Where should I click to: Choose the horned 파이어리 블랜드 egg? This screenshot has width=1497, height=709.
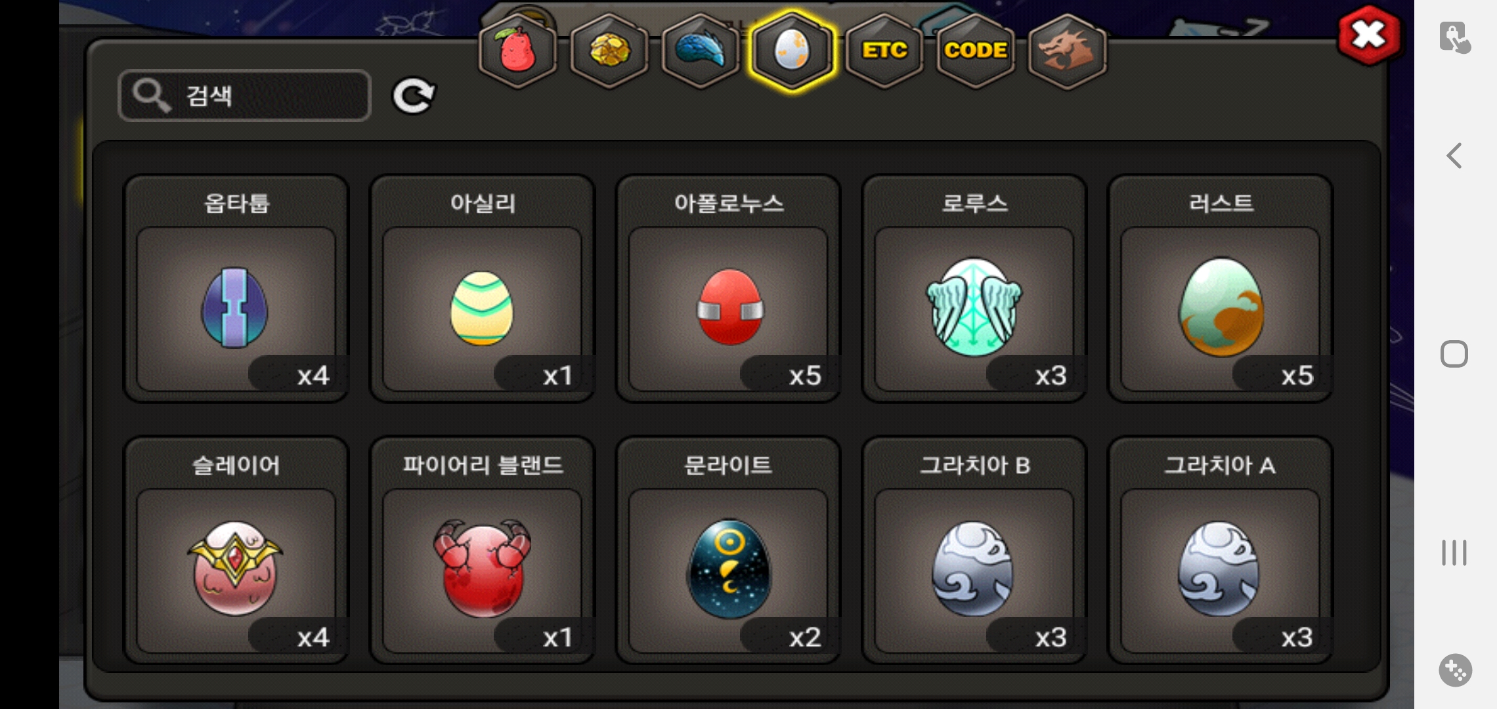[483, 550]
